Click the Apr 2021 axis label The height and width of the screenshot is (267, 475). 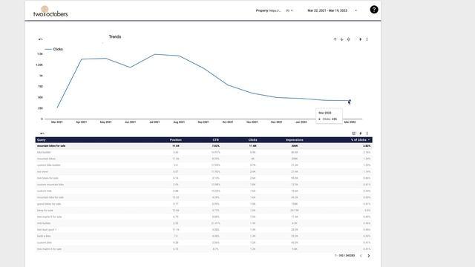81,122
